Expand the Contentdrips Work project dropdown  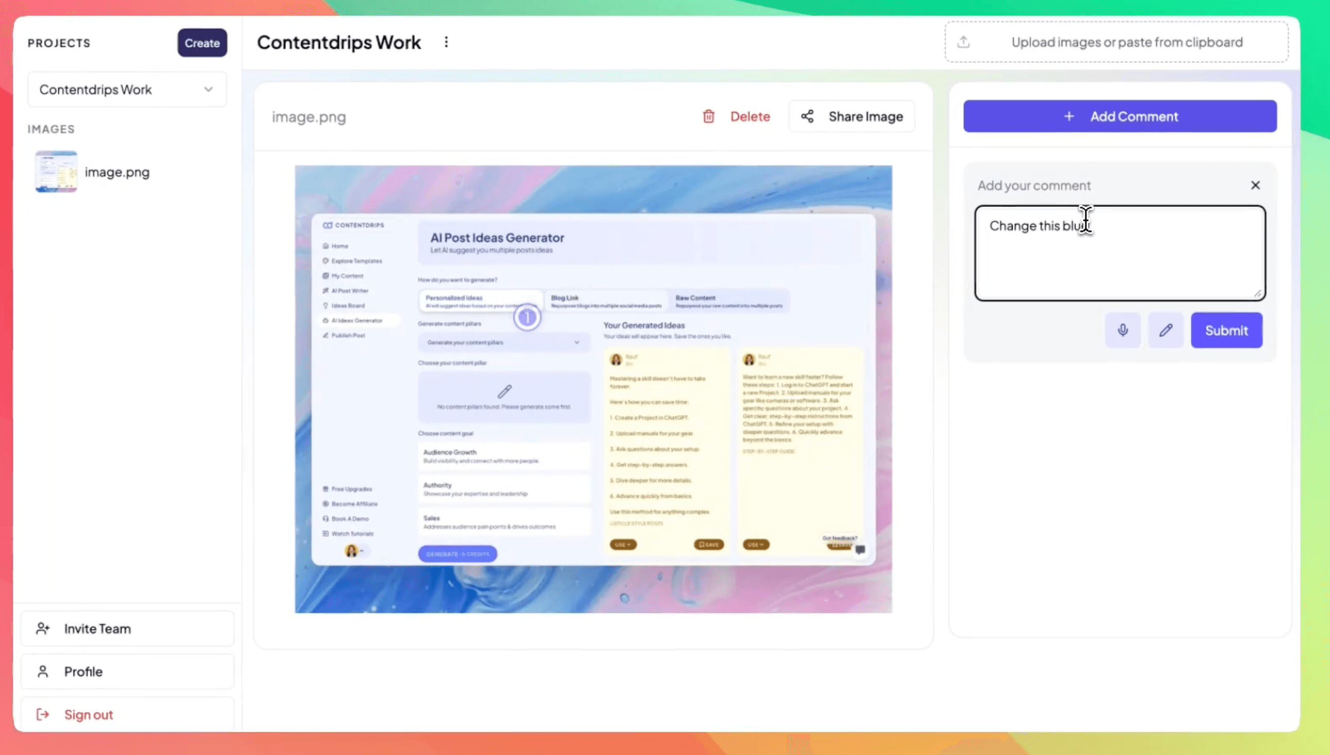click(127, 90)
